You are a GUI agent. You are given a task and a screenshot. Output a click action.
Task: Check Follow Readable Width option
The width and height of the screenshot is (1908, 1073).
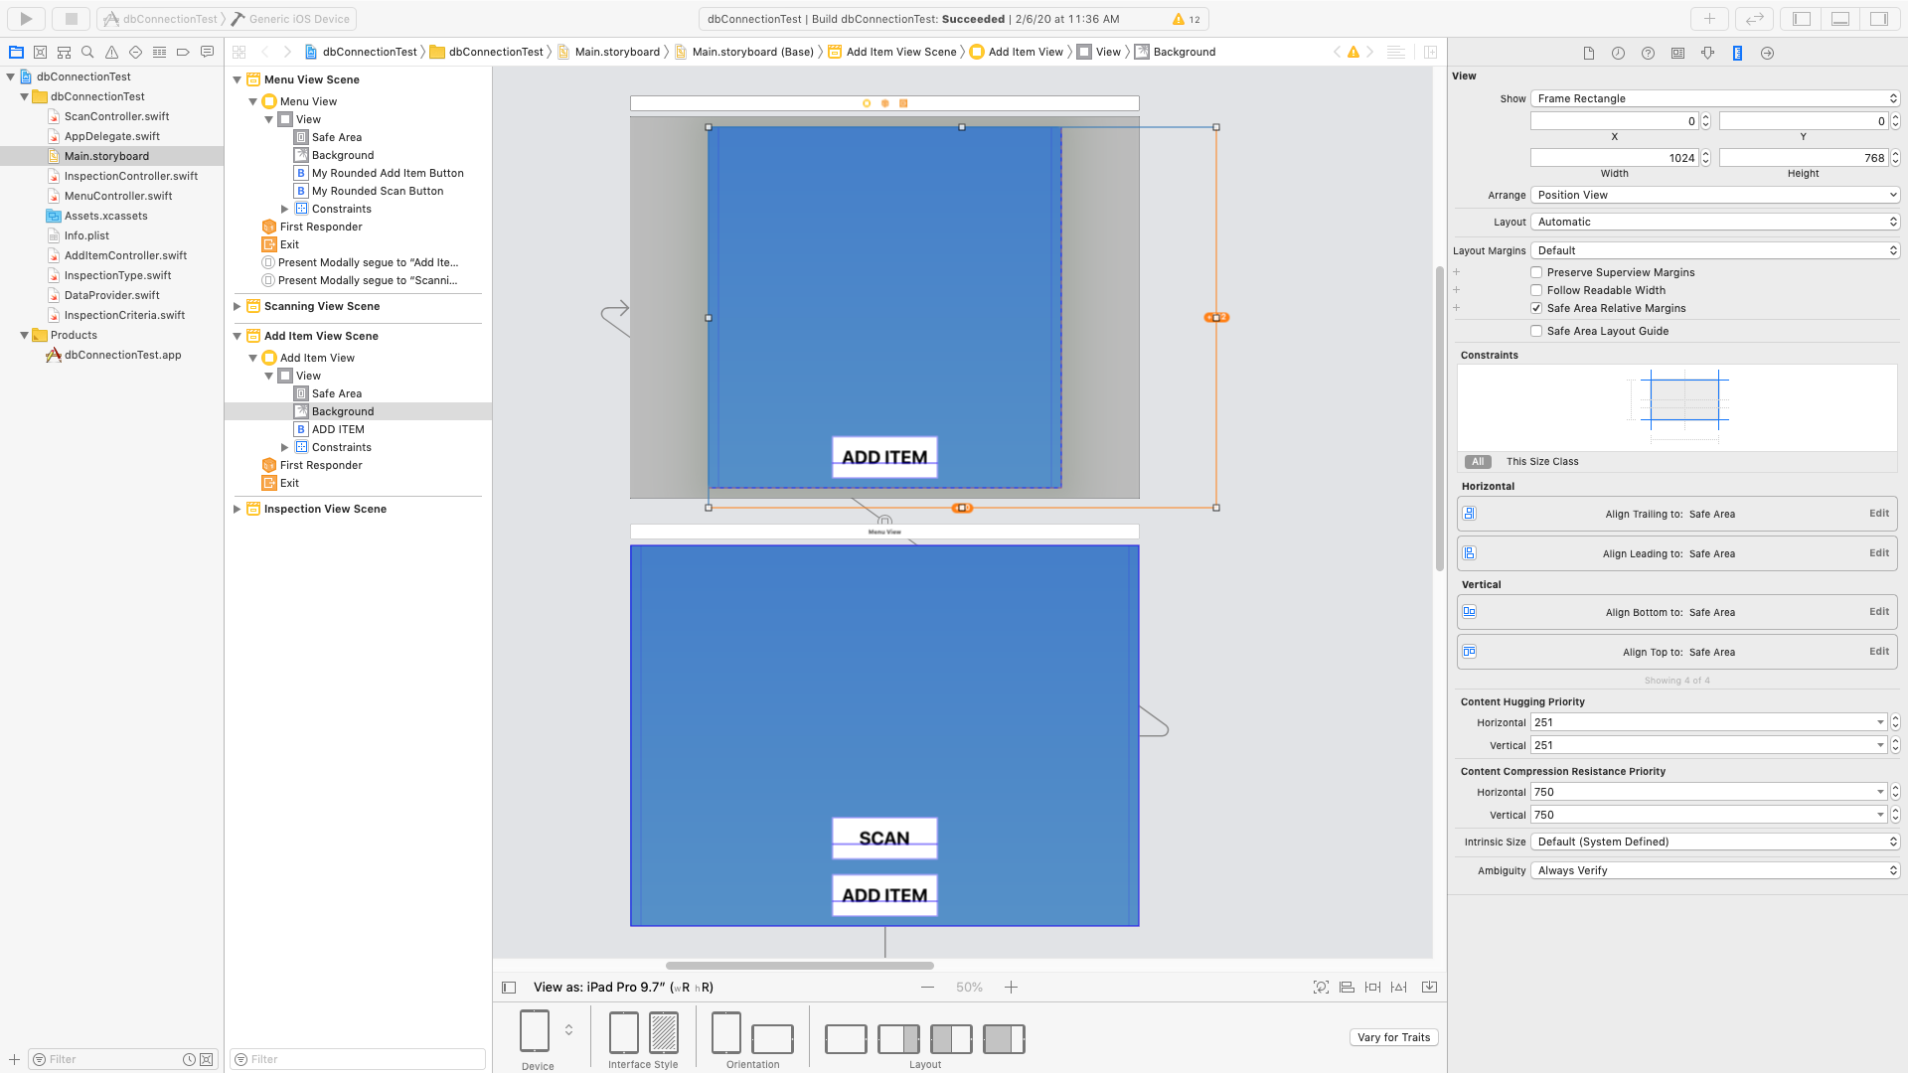point(1536,290)
